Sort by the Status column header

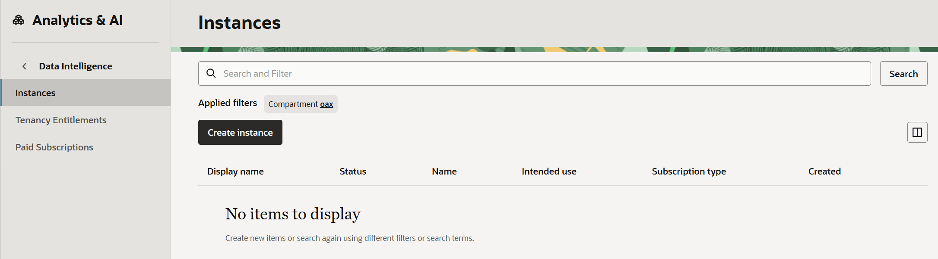[353, 172]
